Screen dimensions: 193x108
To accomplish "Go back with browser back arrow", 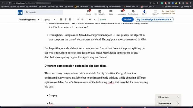I will coord(2,3).
